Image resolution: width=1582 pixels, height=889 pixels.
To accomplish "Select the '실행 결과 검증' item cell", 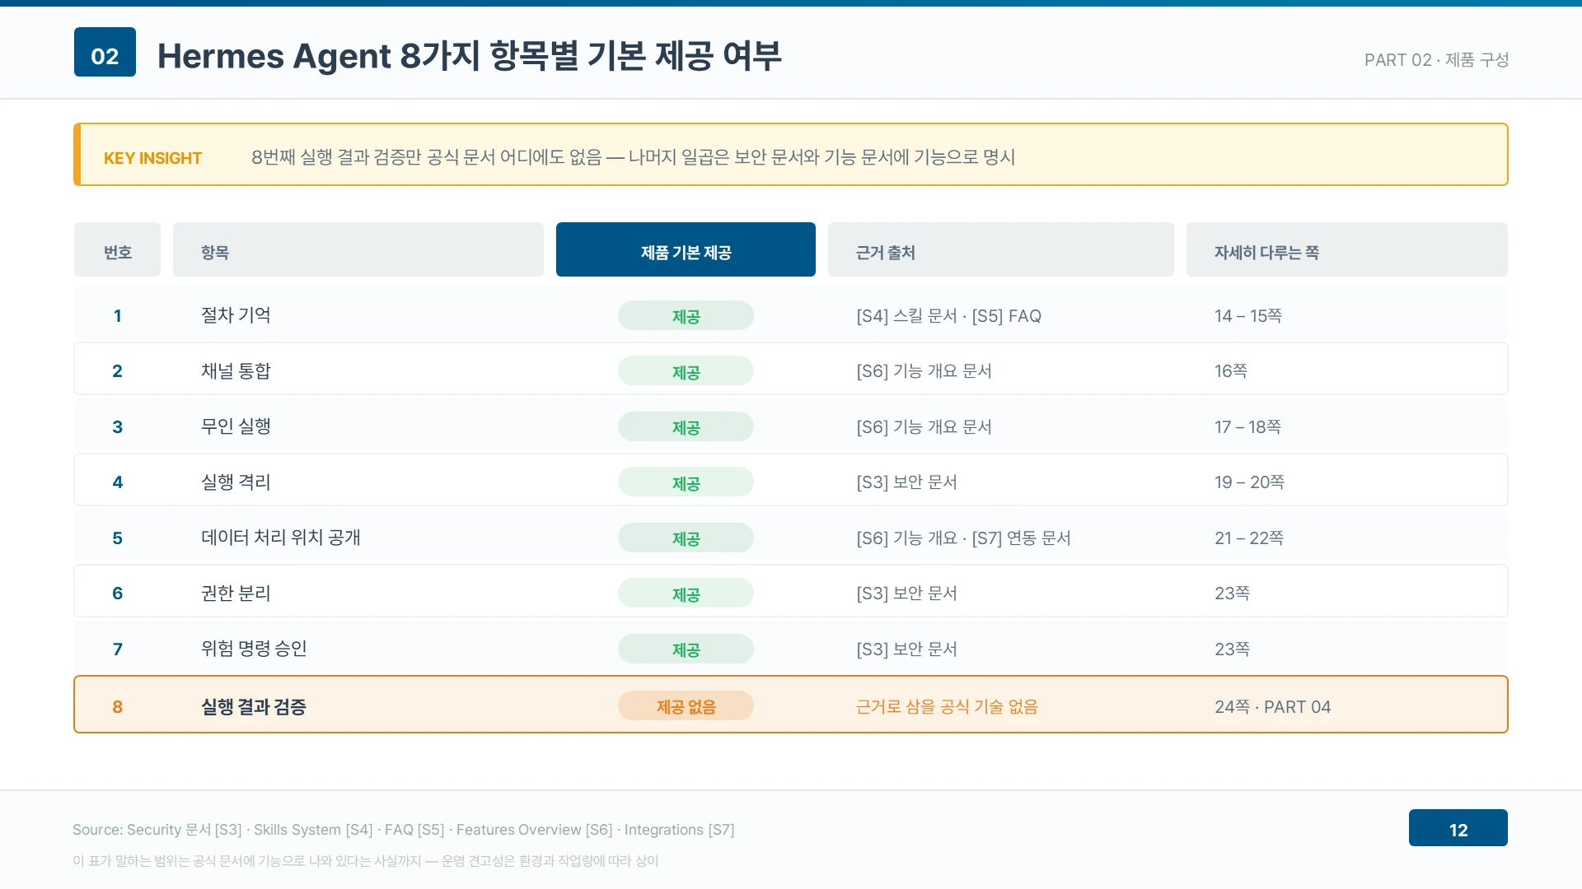I will (x=254, y=707).
